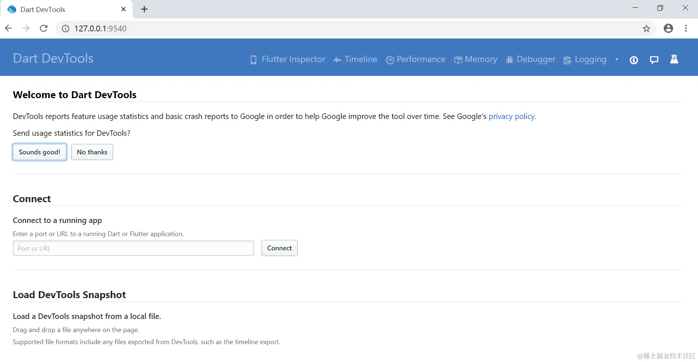This screenshot has width=698, height=362.
Task: Go to the Memory tab
Action: point(475,59)
